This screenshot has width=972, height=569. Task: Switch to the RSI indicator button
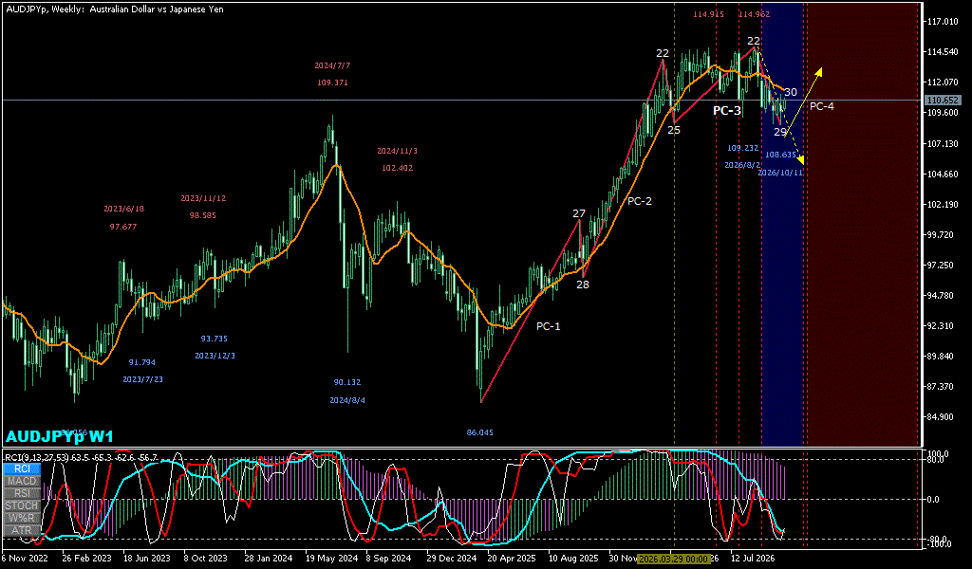pos(22,493)
